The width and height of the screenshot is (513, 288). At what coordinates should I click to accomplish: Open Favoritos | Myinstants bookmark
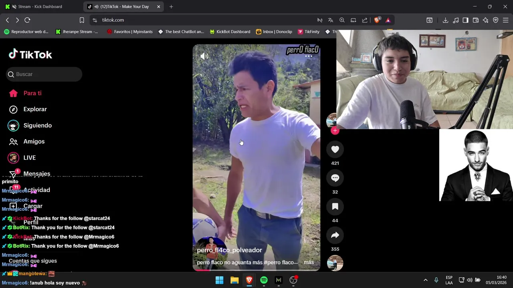(x=130, y=32)
